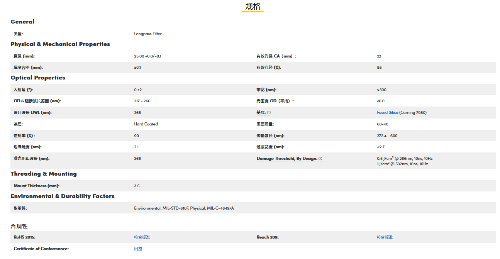Click the Hard Coated coating value

pyautogui.click(x=146, y=124)
